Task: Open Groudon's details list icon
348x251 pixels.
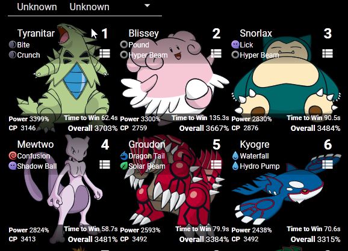Action: click(216, 165)
